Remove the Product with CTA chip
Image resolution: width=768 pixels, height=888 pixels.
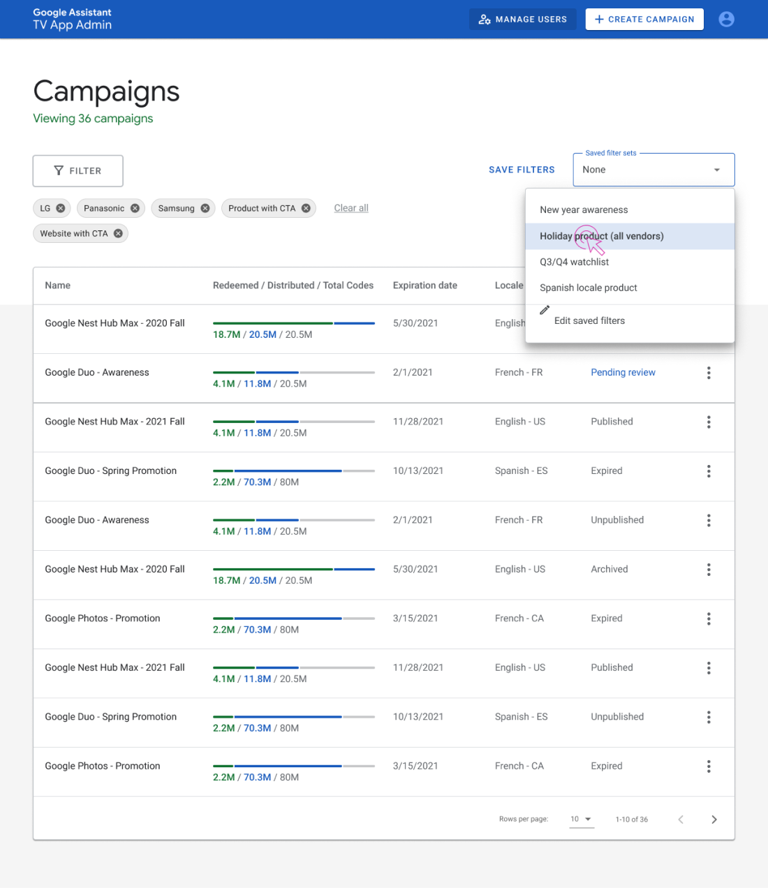306,208
